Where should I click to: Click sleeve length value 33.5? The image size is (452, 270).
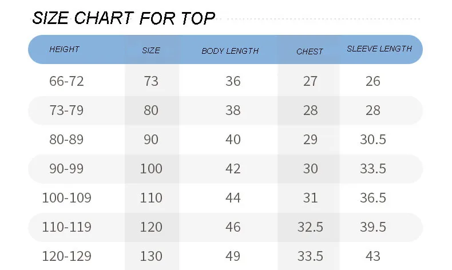coord(372,169)
